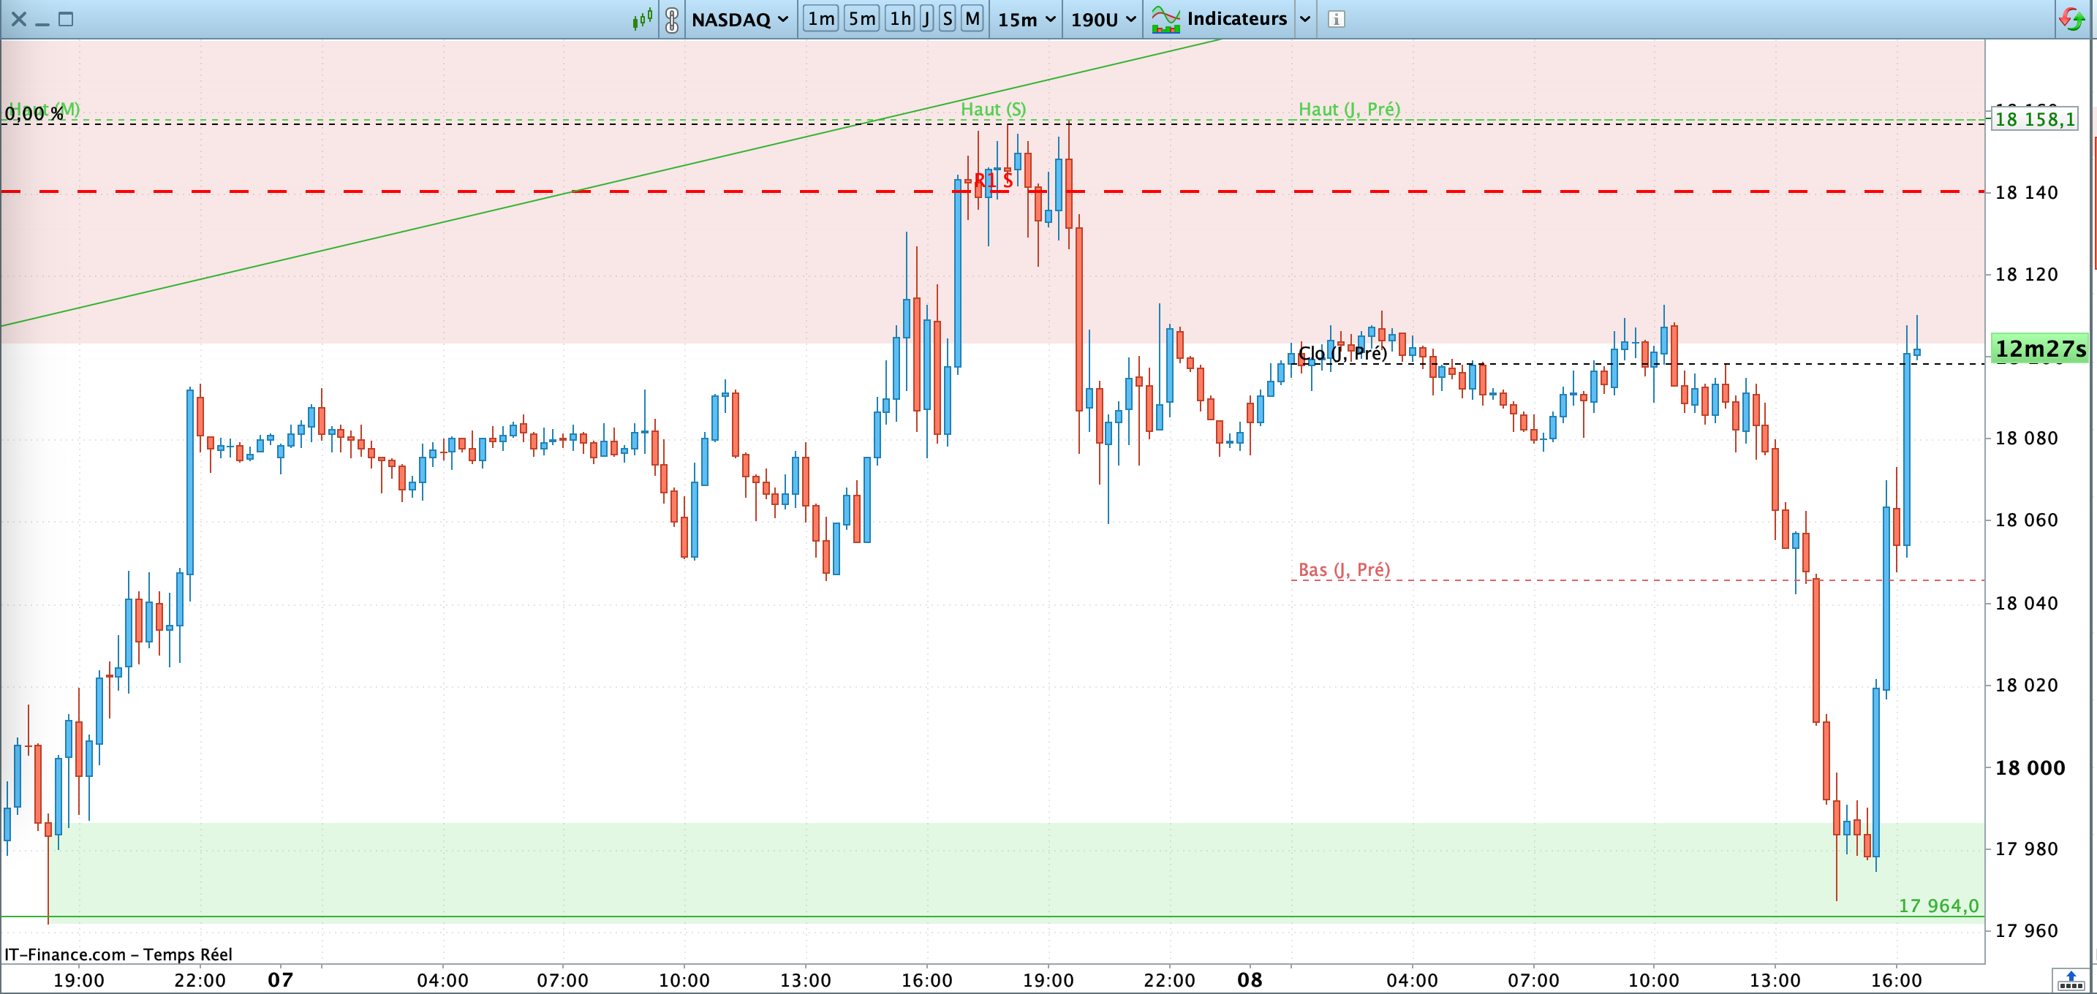Click the red-green refresh arrows icon
2097x994 pixels.
coord(2071,19)
